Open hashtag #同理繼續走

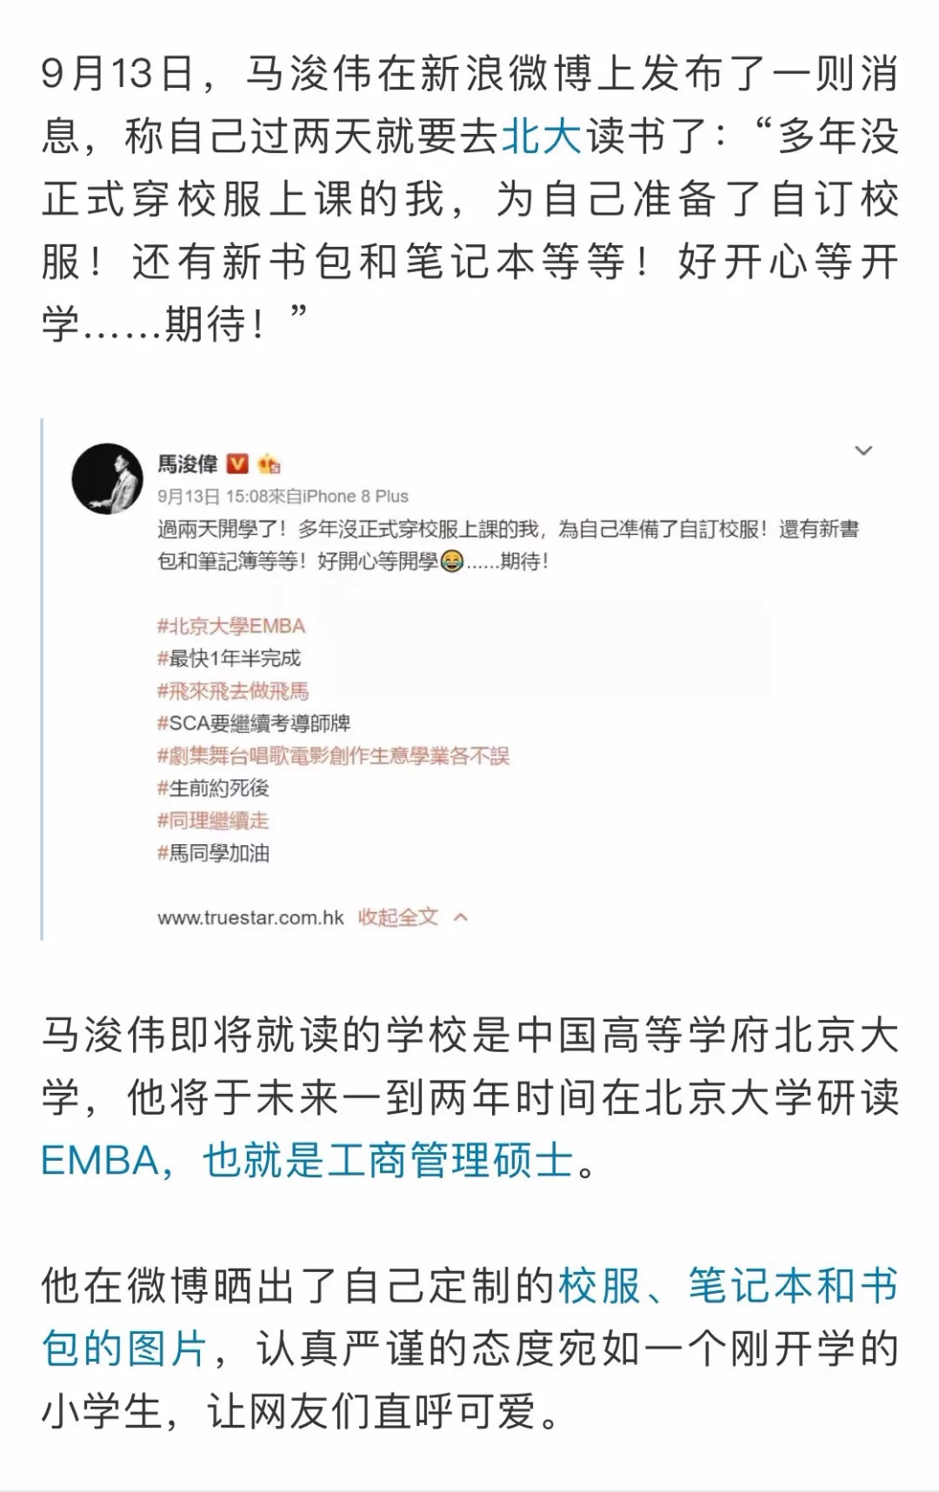pos(213,820)
